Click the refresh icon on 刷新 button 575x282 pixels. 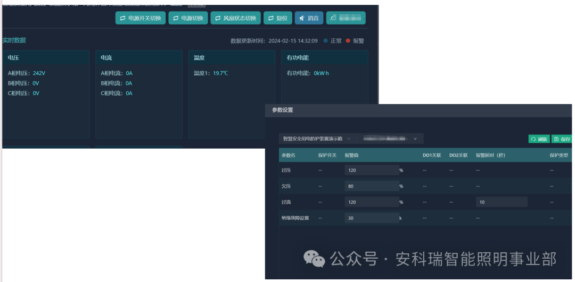533,139
